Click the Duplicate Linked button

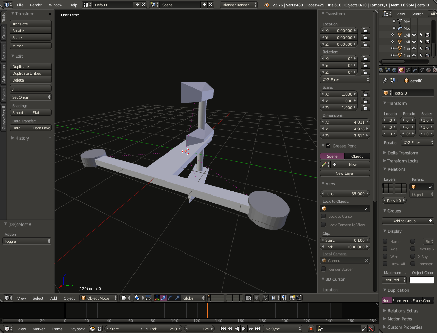click(31, 73)
